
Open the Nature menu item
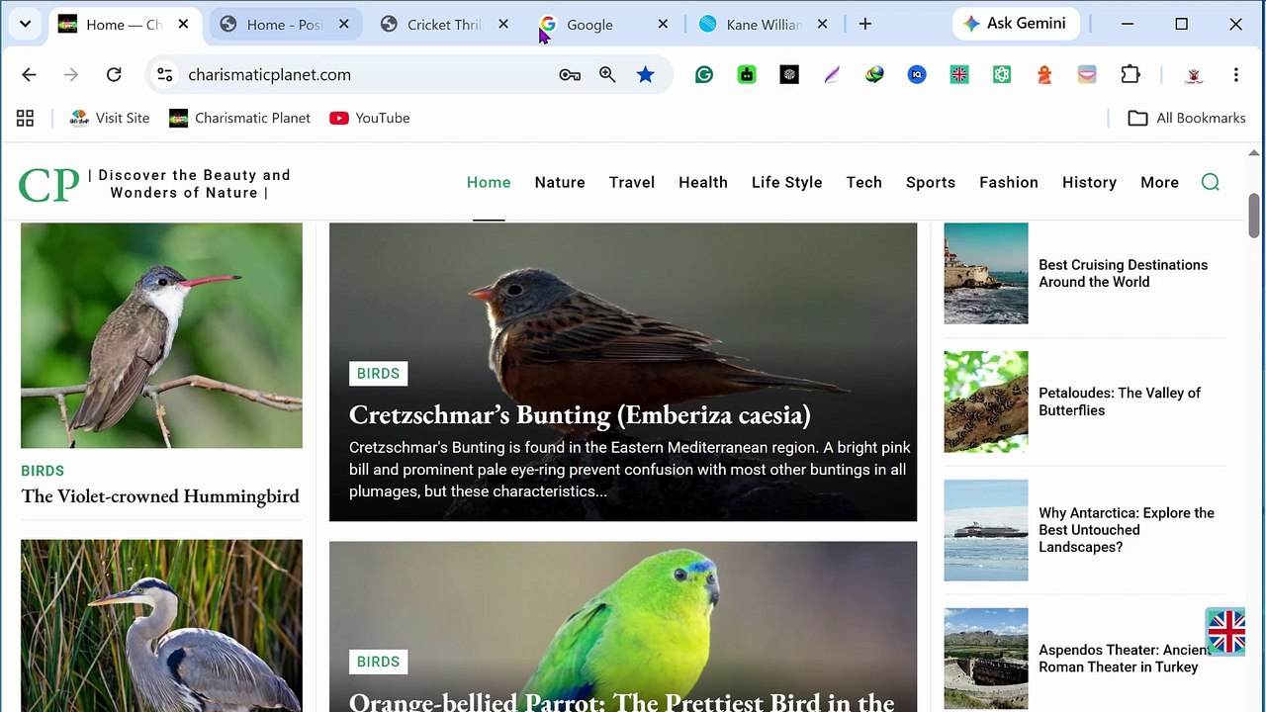pyautogui.click(x=560, y=182)
